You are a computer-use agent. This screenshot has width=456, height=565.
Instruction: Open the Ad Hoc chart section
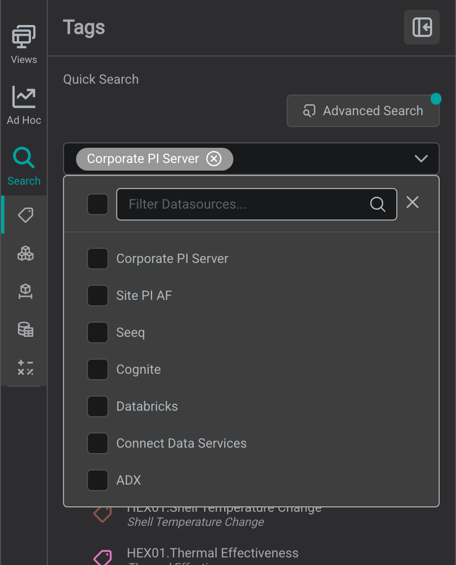[x=24, y=105]
